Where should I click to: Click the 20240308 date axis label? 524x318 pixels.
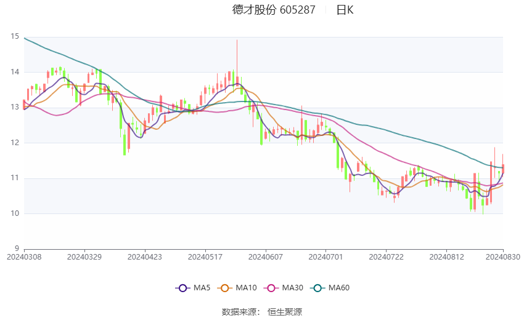click(x=24, y=256)
